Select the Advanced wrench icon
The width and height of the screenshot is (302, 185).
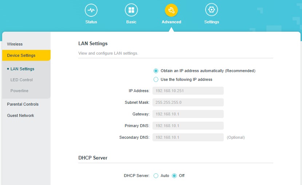tap(171, 10)
